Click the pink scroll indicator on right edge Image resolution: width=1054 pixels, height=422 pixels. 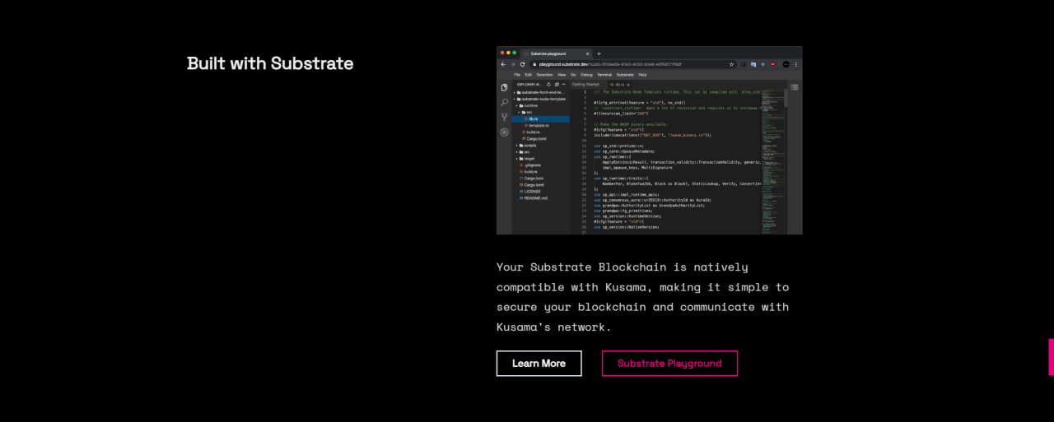point(1051,356)
